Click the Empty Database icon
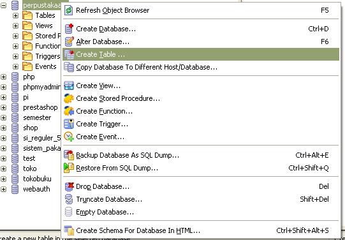 point(69,212)
